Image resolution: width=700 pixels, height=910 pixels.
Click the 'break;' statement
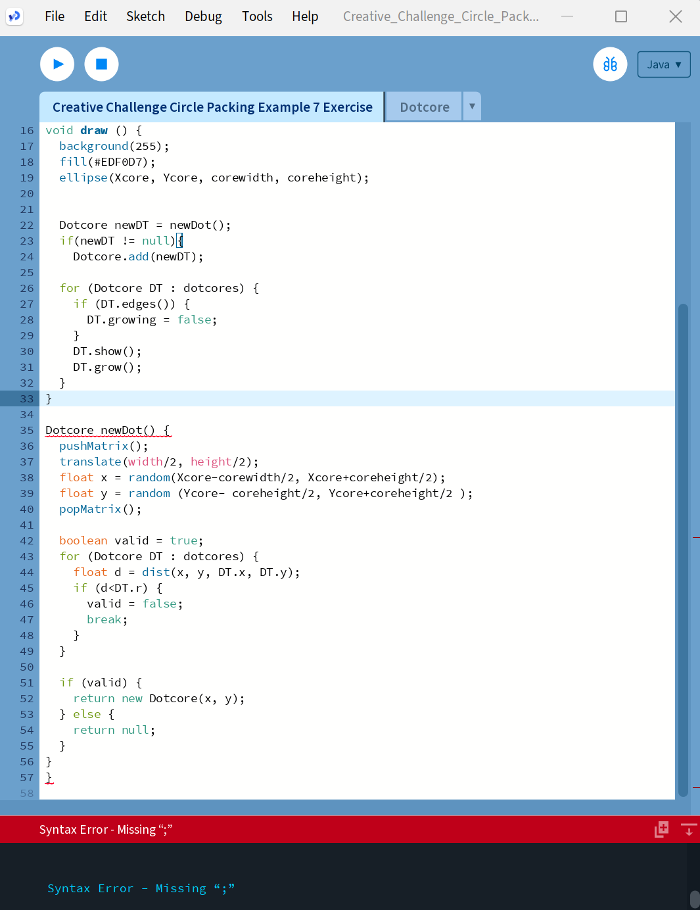107,619
